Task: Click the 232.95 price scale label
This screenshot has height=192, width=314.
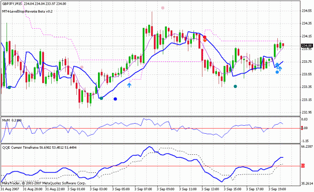Action: point(306,113)
